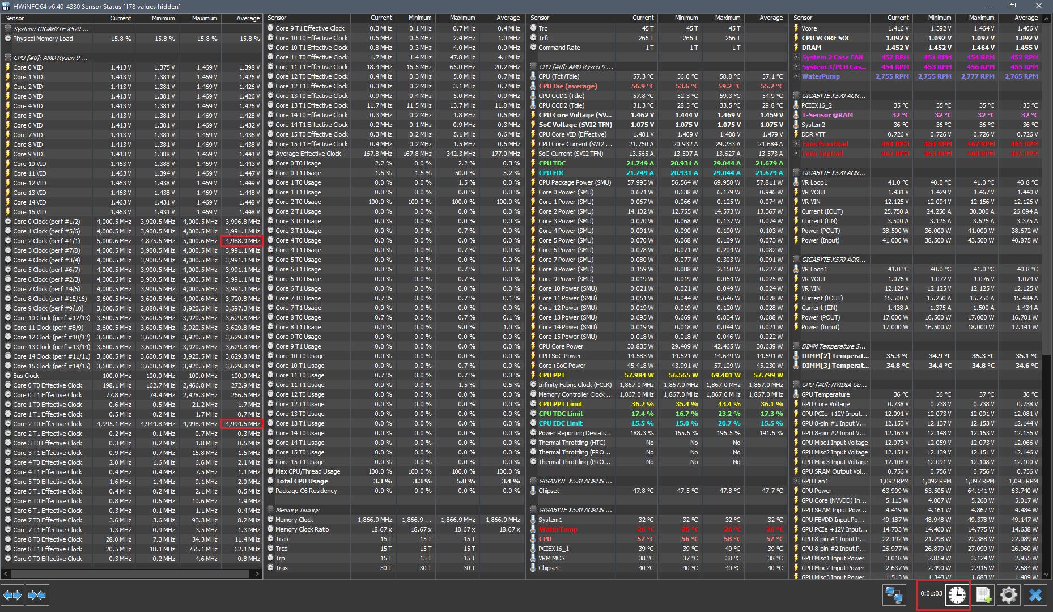Image resolution: width=1053 pixels, height=612 pixels.
Task: Select the CPU PPT Limit row
Action: tap(657, 404)
